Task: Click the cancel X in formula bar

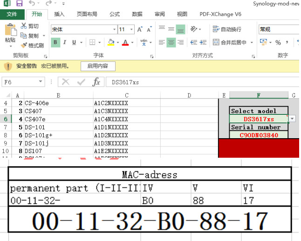Action: pyautogui.click(x=66, y=82)
